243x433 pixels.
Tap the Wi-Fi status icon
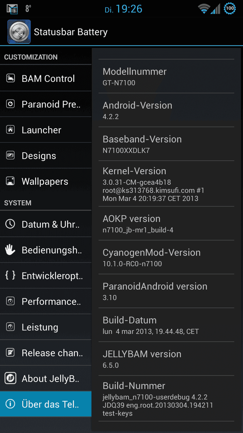coord(204,9)
